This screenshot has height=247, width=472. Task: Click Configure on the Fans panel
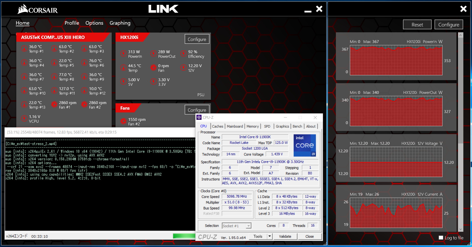click(197, 110)
